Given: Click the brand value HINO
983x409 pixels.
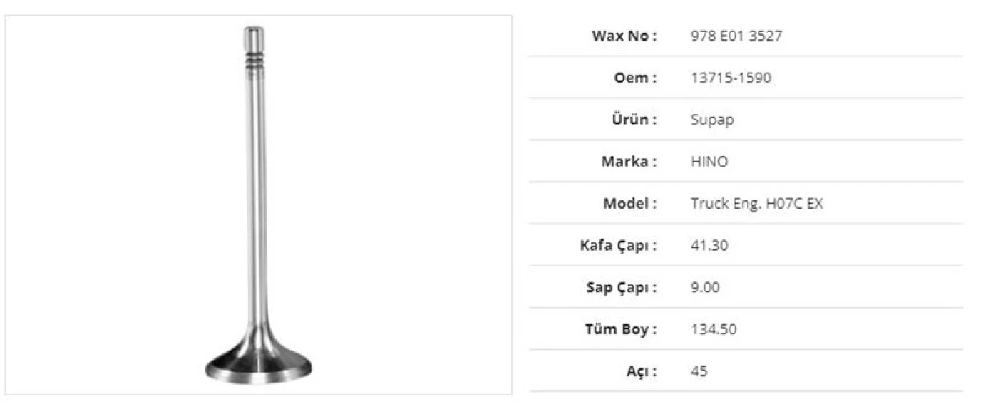Looking at the screenshot, I should 709,162.
